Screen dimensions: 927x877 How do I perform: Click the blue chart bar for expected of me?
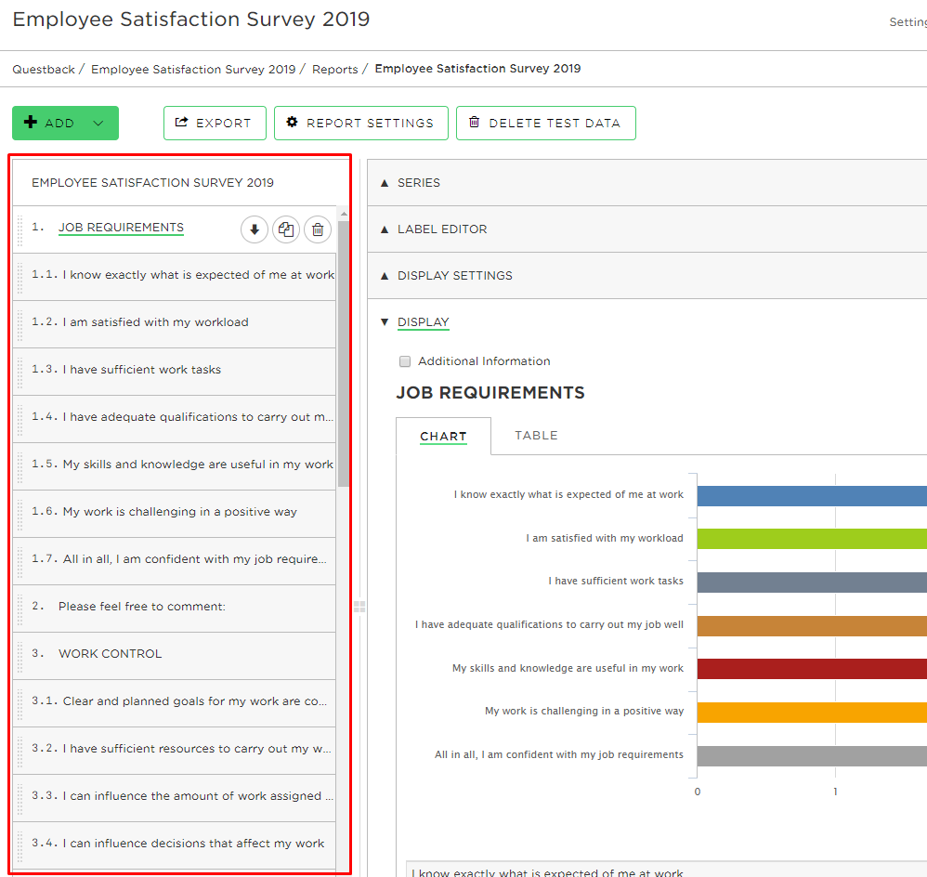pyautogui.click(x=812, y=495)
